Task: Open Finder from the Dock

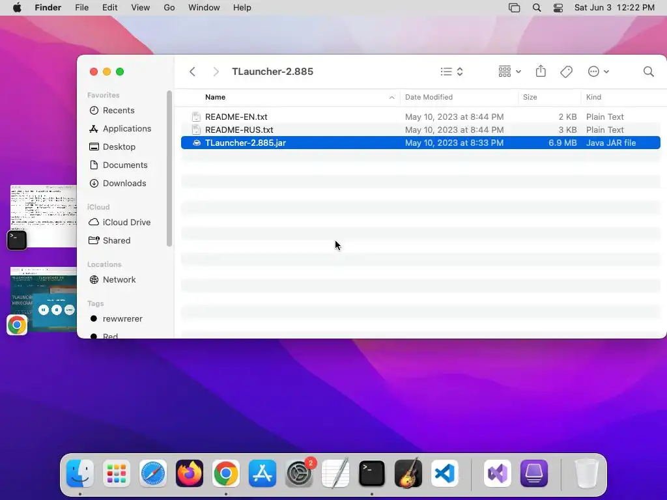Action: coord(80,473)
